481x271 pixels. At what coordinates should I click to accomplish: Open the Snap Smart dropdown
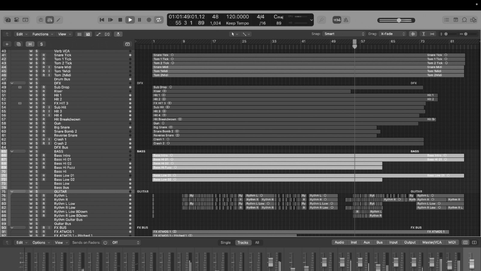pyautogui.click(x=344, y=34)
